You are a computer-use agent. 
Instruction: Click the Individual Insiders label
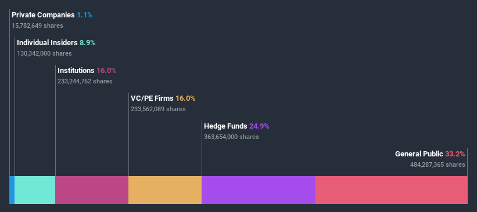pyautogui.click(x=47, y=43)
